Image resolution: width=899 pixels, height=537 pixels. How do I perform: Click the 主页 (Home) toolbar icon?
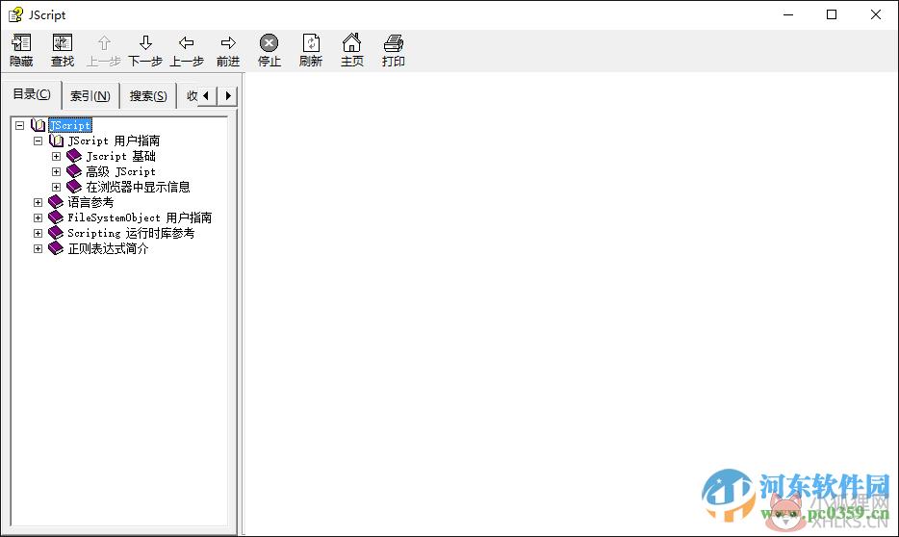pyautogui.click(x=352, y=43)
